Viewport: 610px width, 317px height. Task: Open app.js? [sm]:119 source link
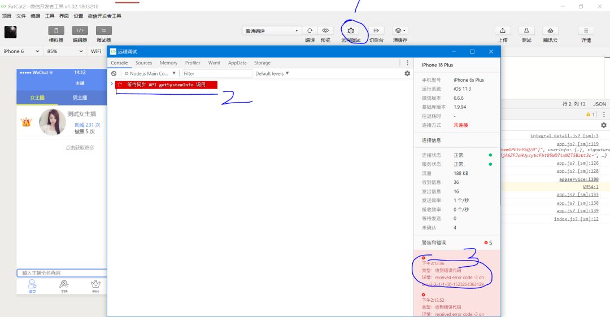coord(577,144)
